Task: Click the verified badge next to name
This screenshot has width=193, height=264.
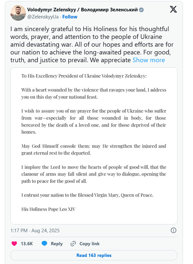Action: pyautogui.click(x=141, y=10)
